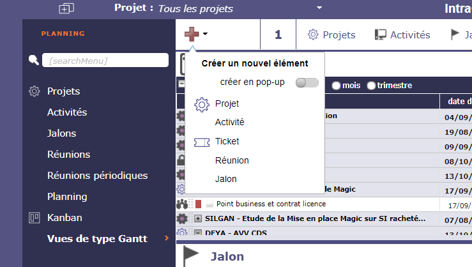Click the gear icon beside Projets in sidebar
The width and height of the screenshot is (472, 267).
click(34, 91)
